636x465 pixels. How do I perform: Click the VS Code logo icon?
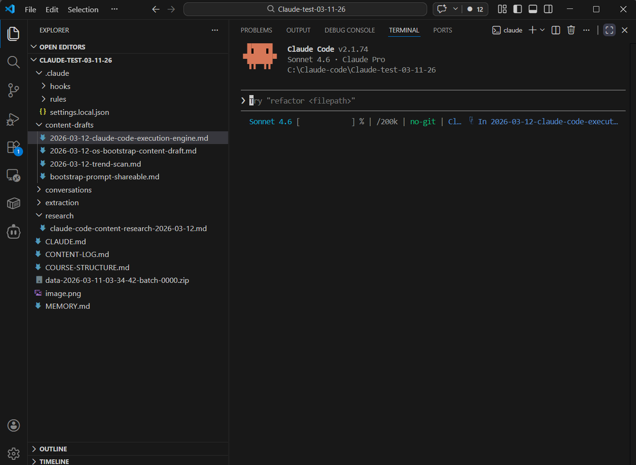coord(10,9)
